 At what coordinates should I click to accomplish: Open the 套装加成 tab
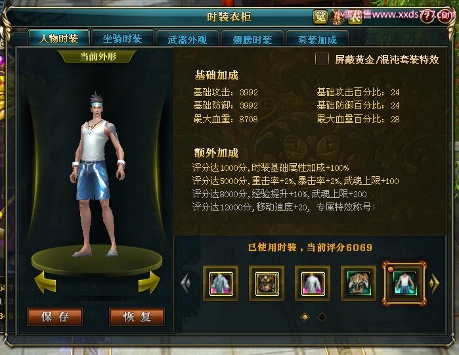click(317, 39)
